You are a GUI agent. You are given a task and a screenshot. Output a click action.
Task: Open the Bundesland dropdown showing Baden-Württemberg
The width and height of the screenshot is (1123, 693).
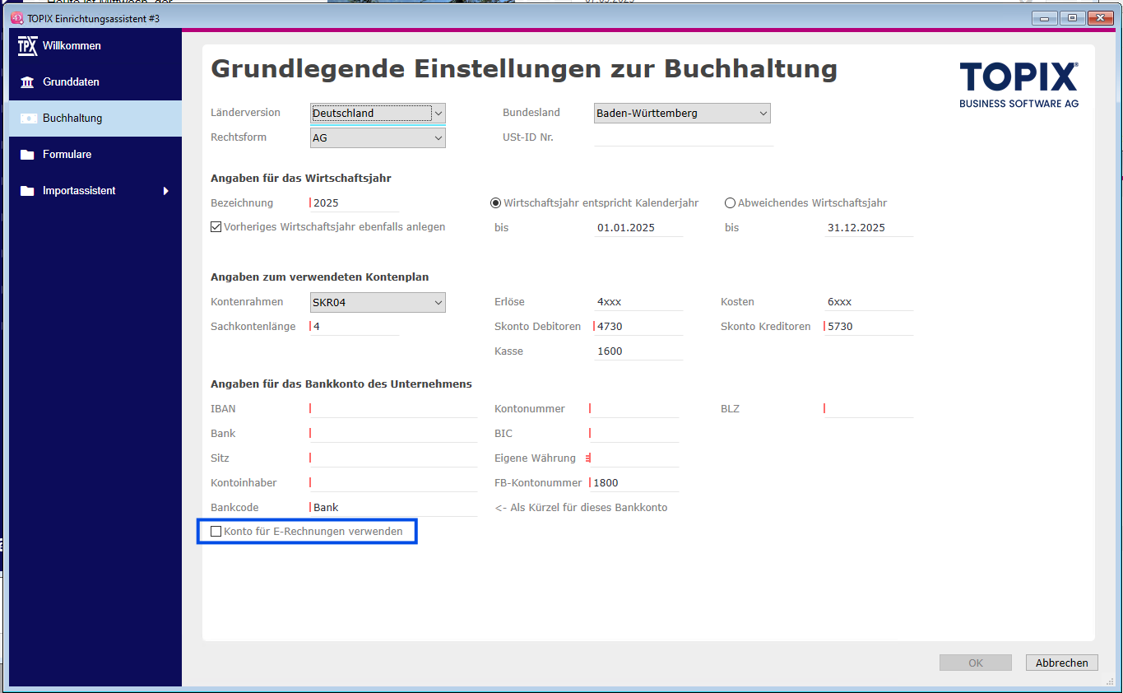[x=682, y=114]
